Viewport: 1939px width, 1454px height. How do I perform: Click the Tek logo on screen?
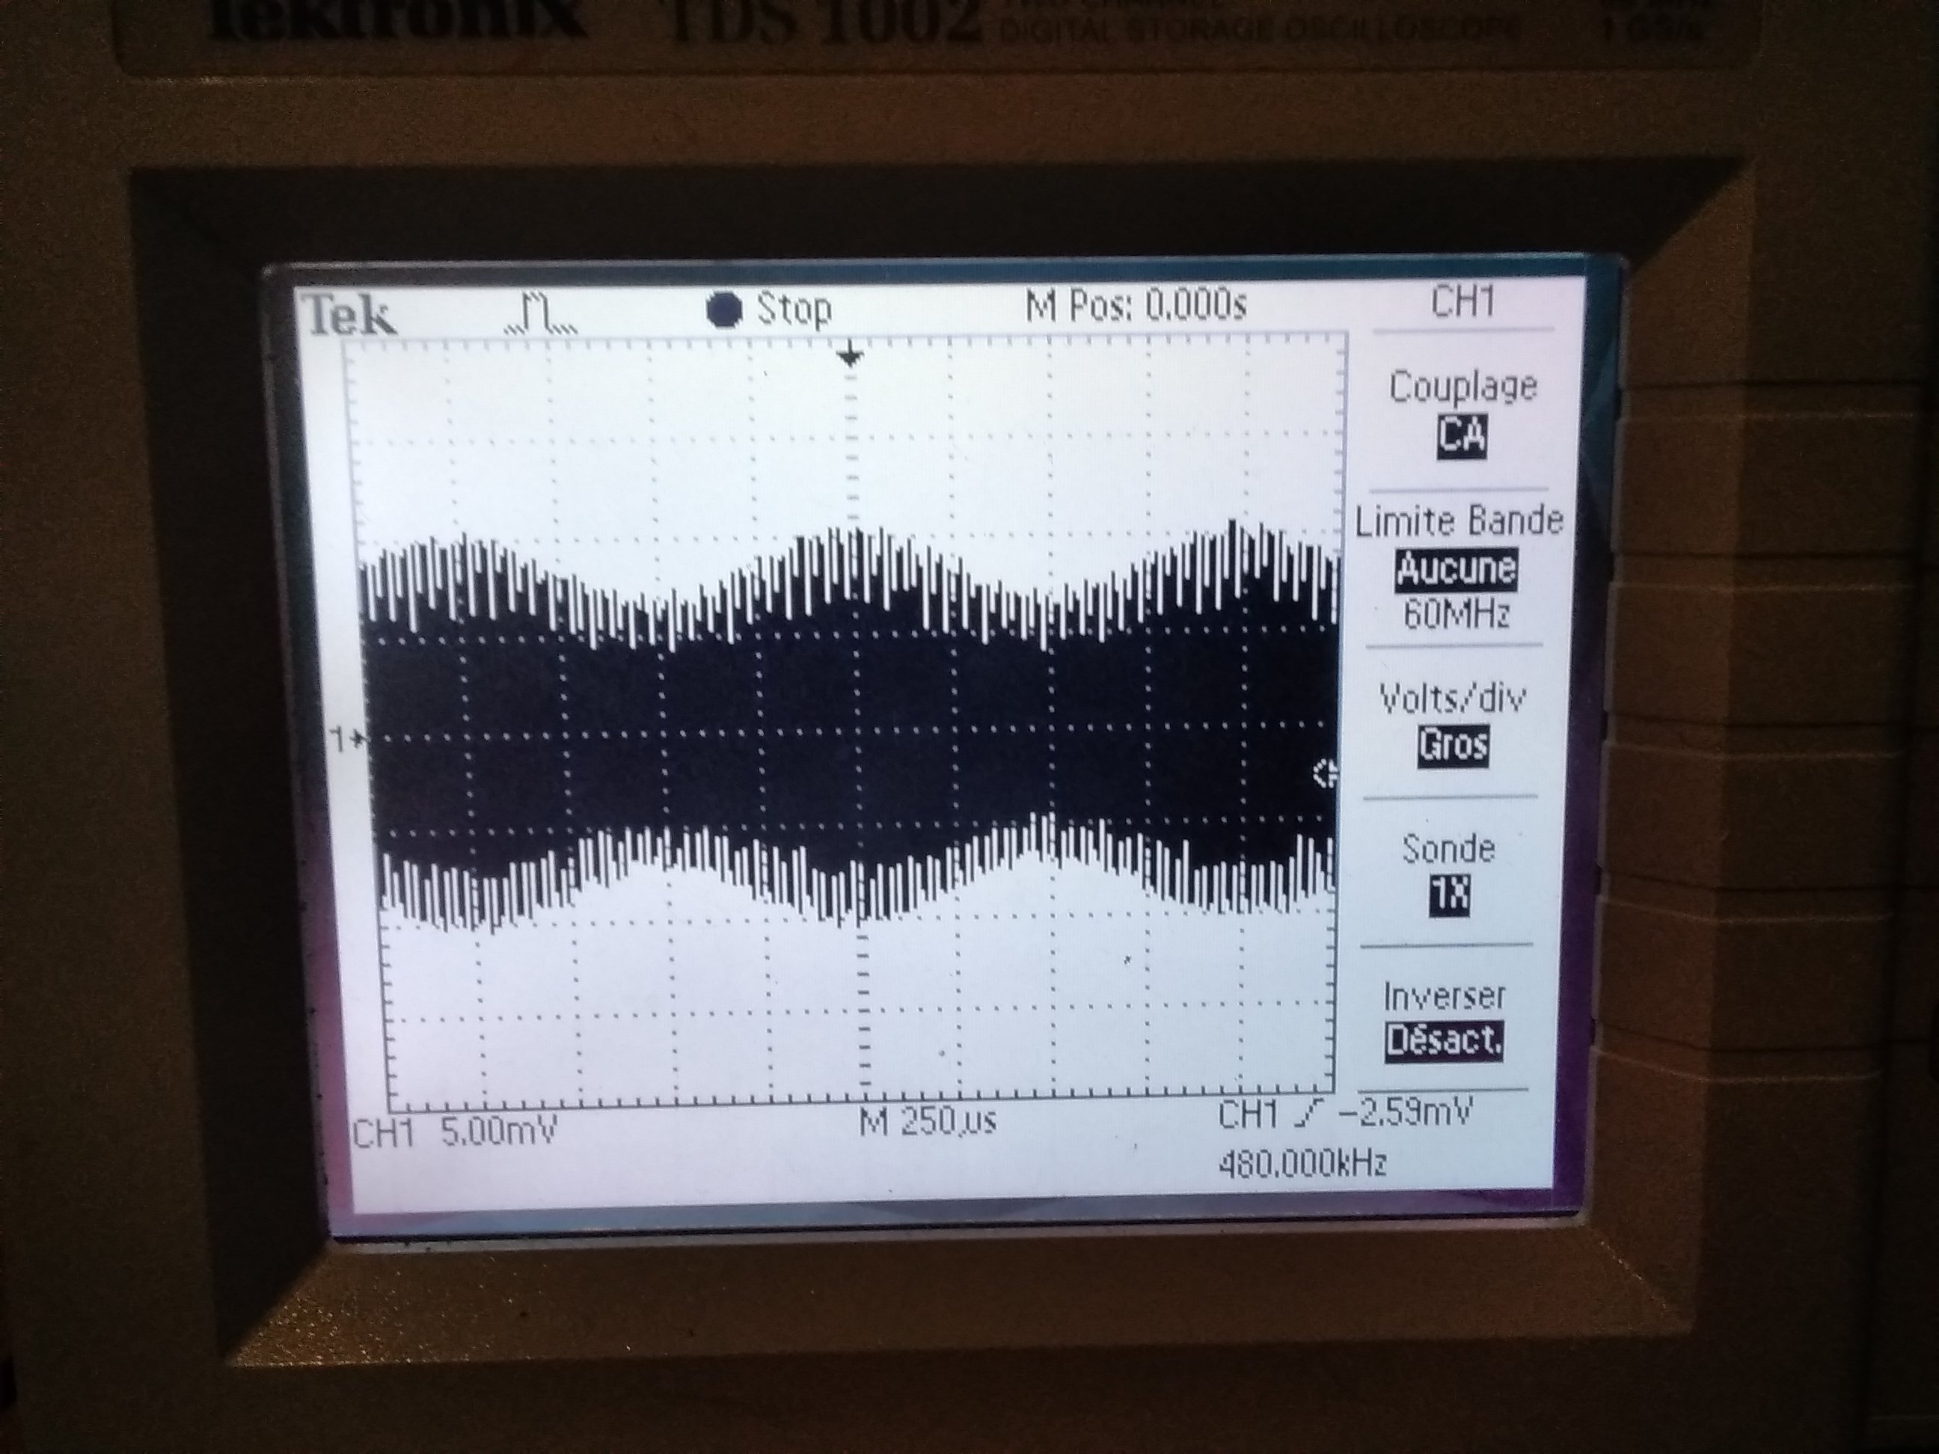pos(349,316)
